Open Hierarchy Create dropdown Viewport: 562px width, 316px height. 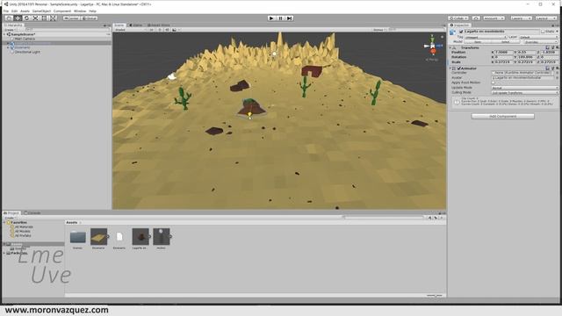click(x=10, y=30)
